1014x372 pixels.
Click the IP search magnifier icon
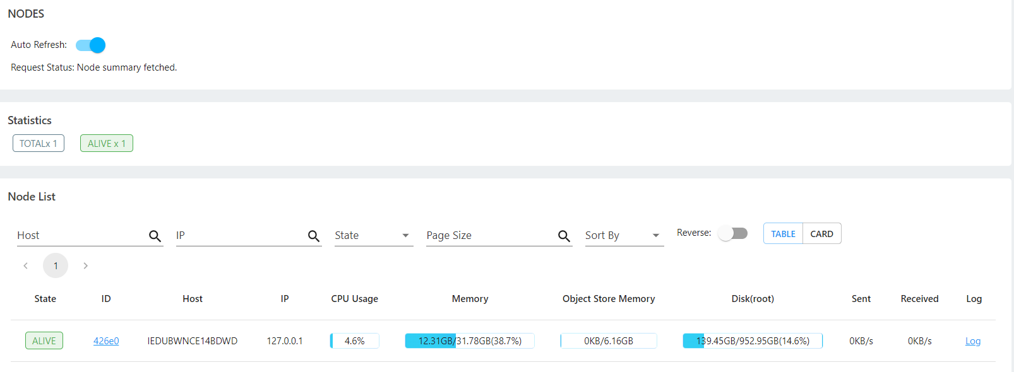coord(314,236)
